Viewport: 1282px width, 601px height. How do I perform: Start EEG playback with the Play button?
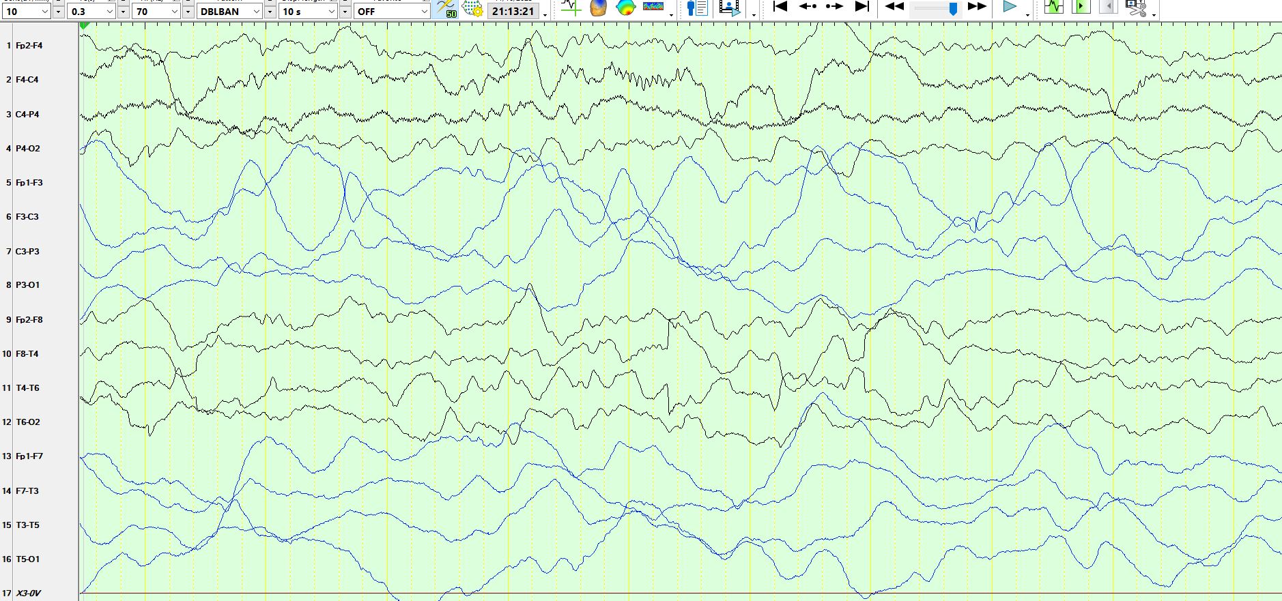click(1010, 7)
